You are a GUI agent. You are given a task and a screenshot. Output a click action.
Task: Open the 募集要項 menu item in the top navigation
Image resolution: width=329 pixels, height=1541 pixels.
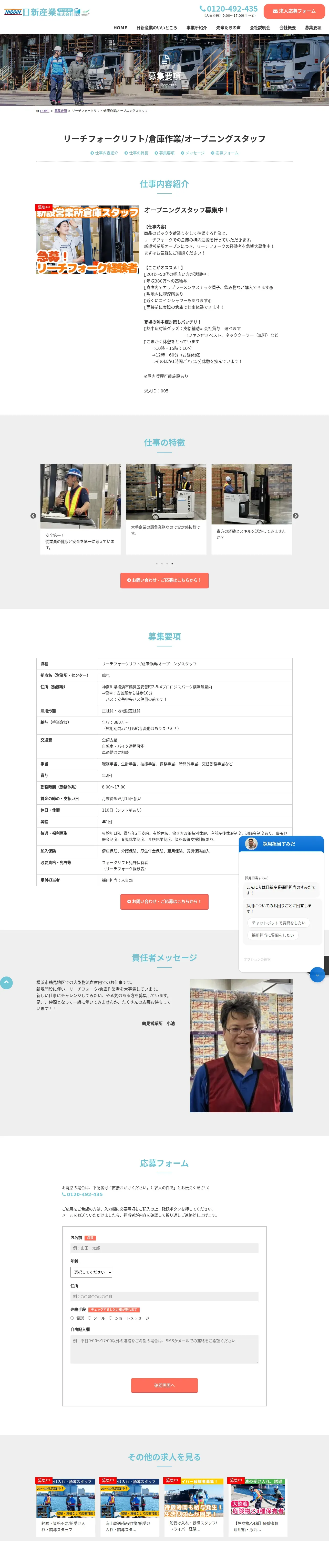tap(313, 27)
